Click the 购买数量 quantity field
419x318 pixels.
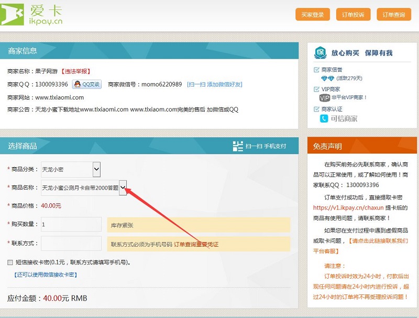[x=71, y=224]
